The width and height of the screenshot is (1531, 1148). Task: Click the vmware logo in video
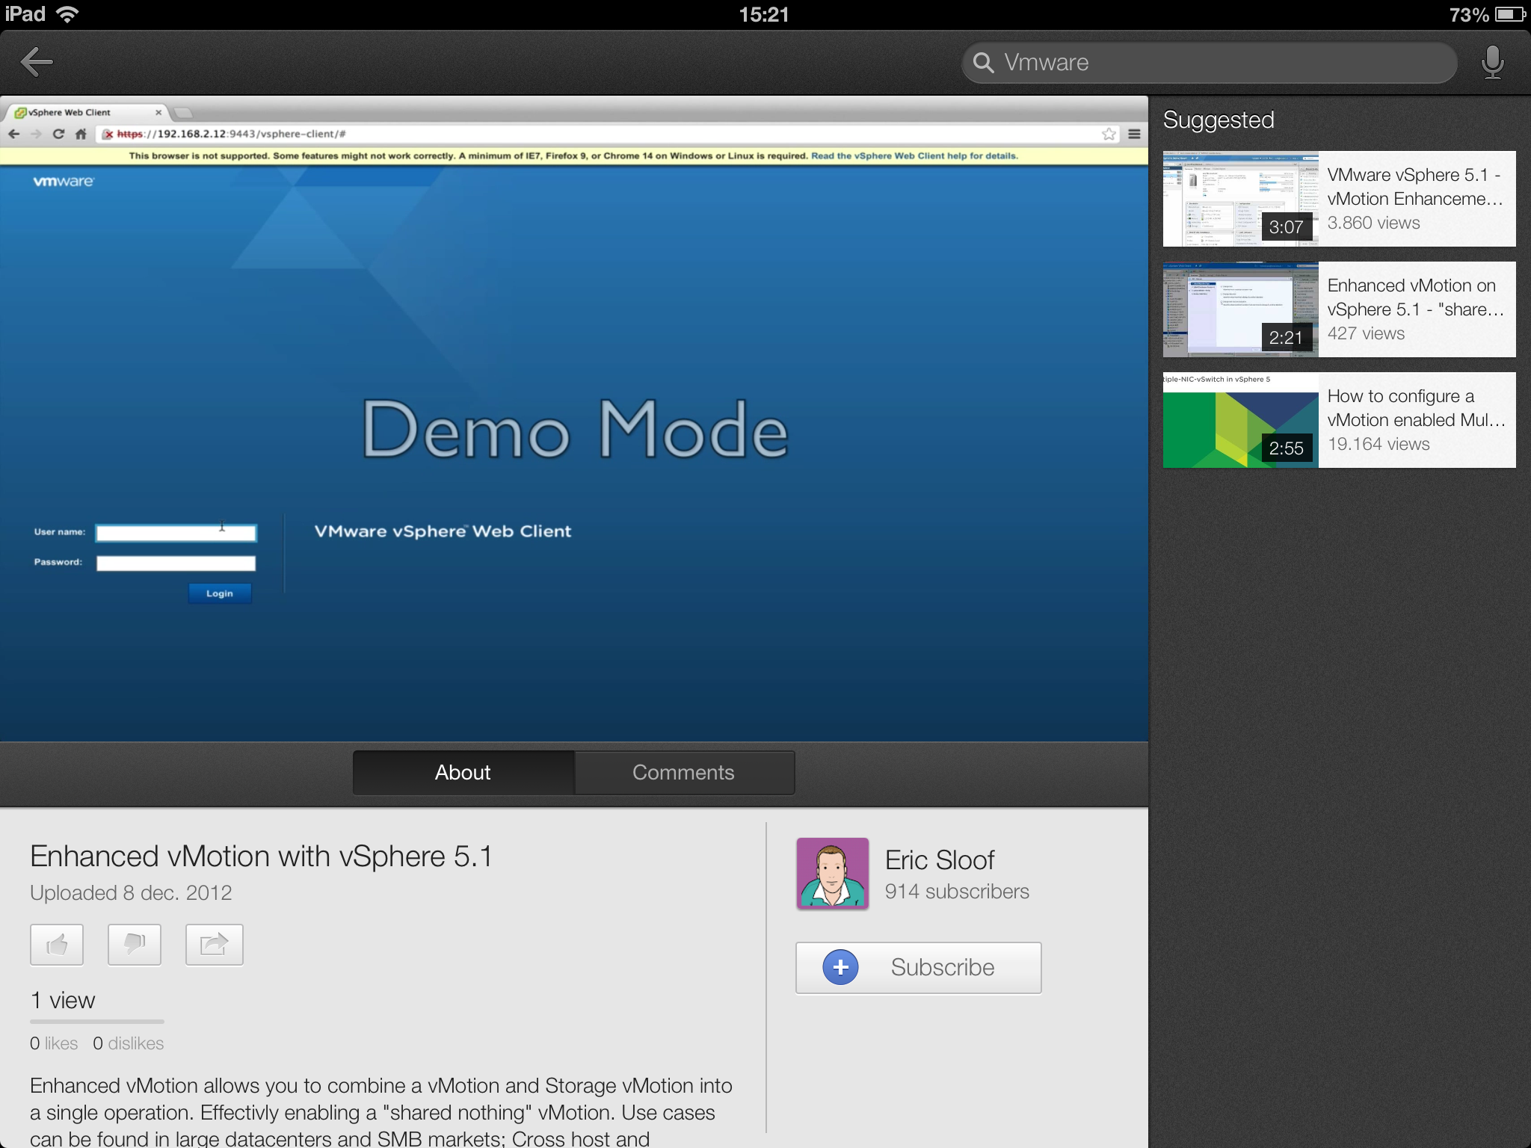(64, 182)
